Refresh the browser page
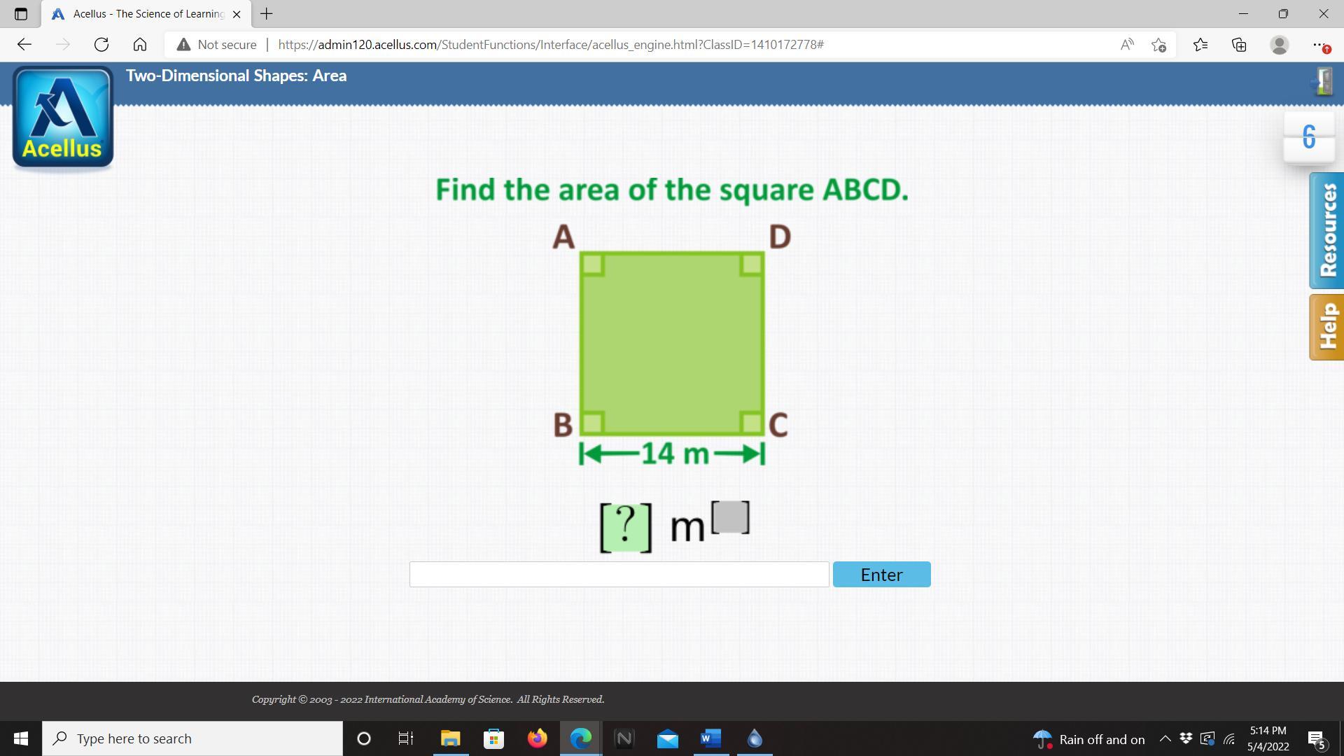The height and width of the screenshot is (756, 1344). tap(101, 45)
